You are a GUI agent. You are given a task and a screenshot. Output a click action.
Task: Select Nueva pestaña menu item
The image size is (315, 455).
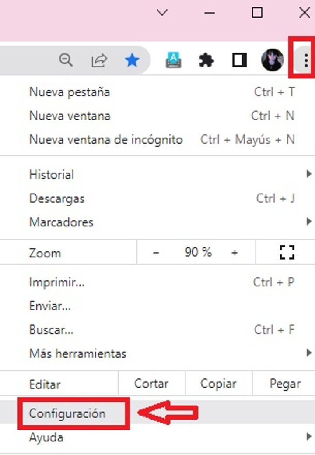coord(70,92)
